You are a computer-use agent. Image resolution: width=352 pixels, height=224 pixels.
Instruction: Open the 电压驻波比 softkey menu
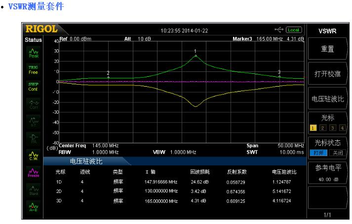(x=327, y=98)
